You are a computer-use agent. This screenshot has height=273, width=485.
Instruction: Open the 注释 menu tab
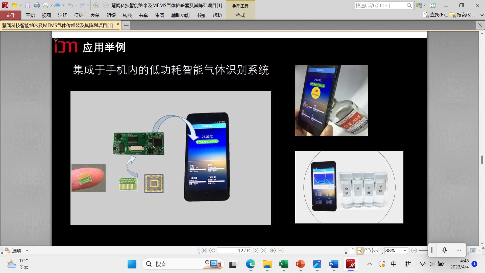[62, 15]
